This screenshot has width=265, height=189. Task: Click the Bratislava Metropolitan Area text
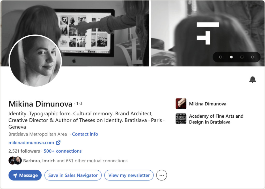pyautogui.click(x=38, y=134)
